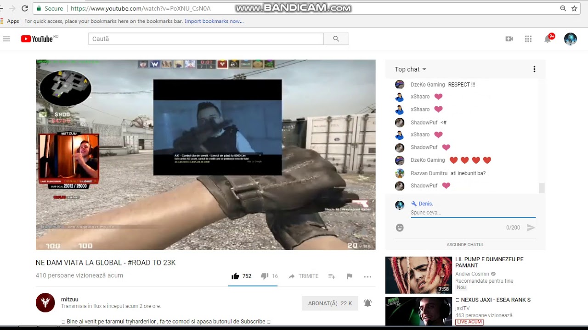Click the 410 persoane vizionează acum text
The height and width of the screenshot is (330, 588).
click(79, 275)
